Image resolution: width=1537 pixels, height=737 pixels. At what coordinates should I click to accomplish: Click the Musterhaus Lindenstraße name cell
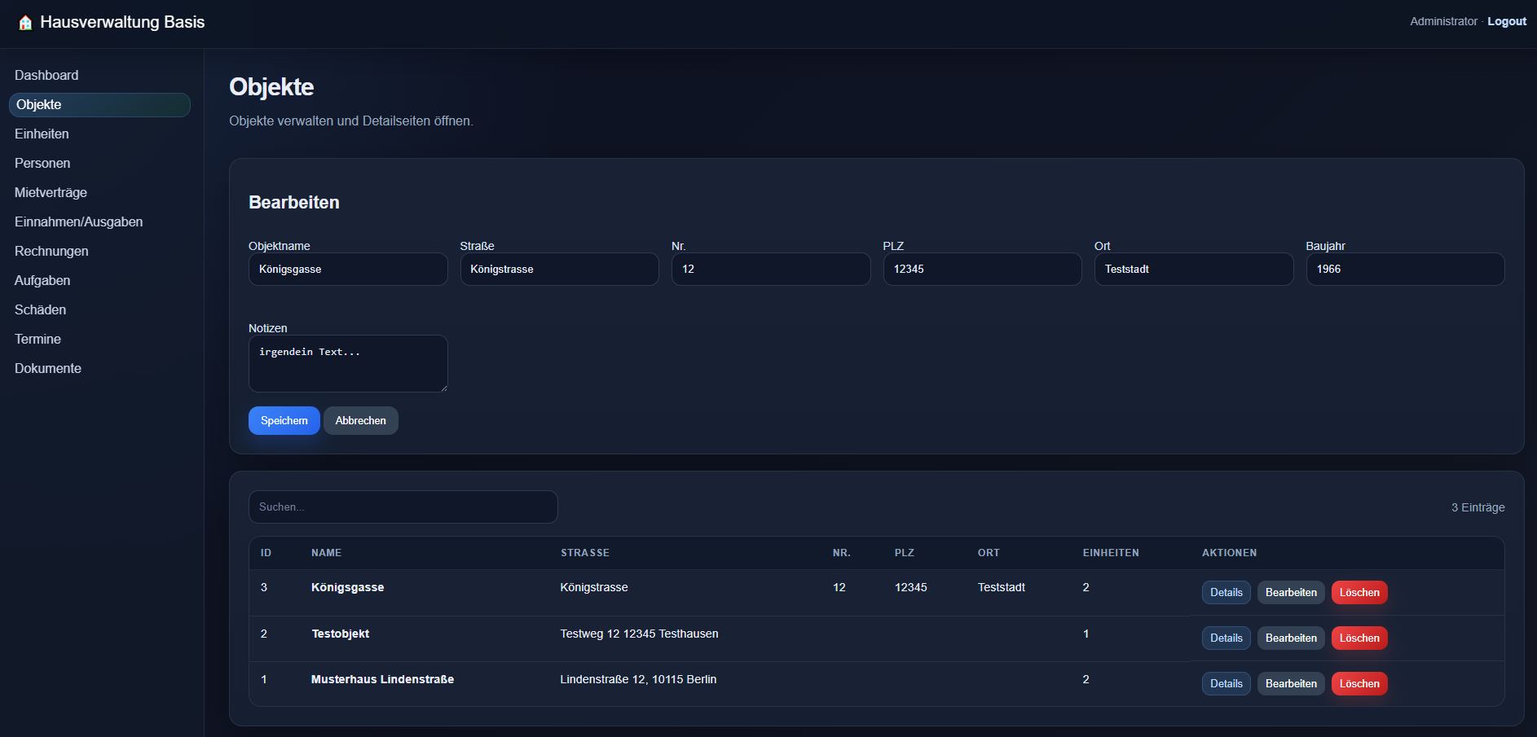coord(382,679)
